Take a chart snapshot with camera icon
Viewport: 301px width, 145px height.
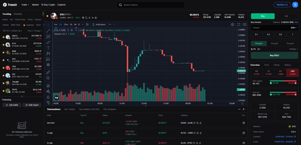coord(245,25)
